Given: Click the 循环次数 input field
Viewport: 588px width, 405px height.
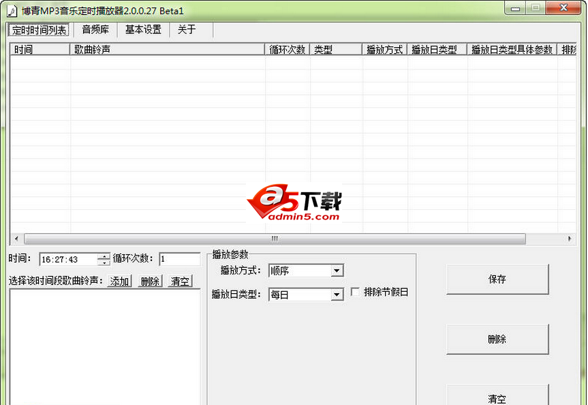Looking at the screenshot, I should [x=180, y=259].
